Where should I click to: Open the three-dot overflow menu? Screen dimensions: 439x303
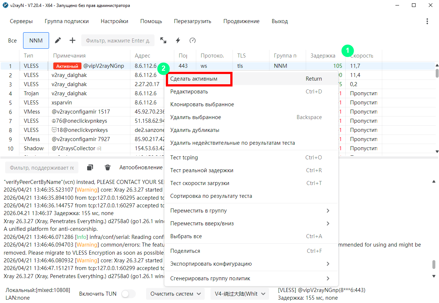coord(427,21)
